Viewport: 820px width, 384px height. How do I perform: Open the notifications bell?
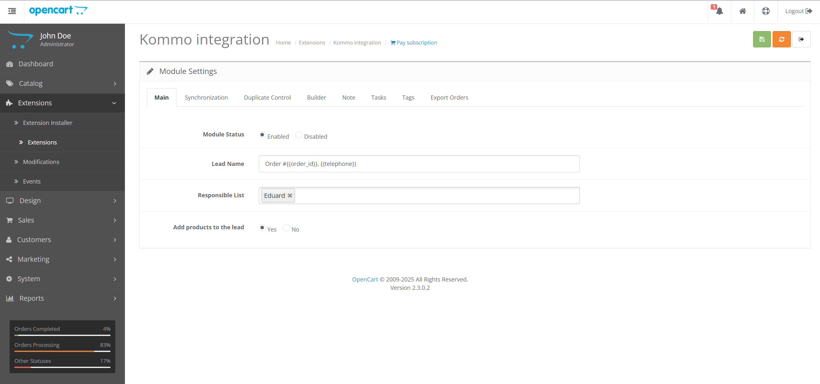point(719,11)
